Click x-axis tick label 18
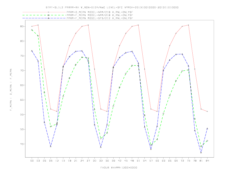The height and width of the screenshot is (175, 226). tap(69, 161)
